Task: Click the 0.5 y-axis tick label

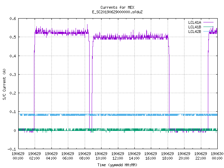Action: coord(13,37)
